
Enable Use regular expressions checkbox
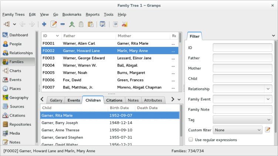(x=191, y=139)
